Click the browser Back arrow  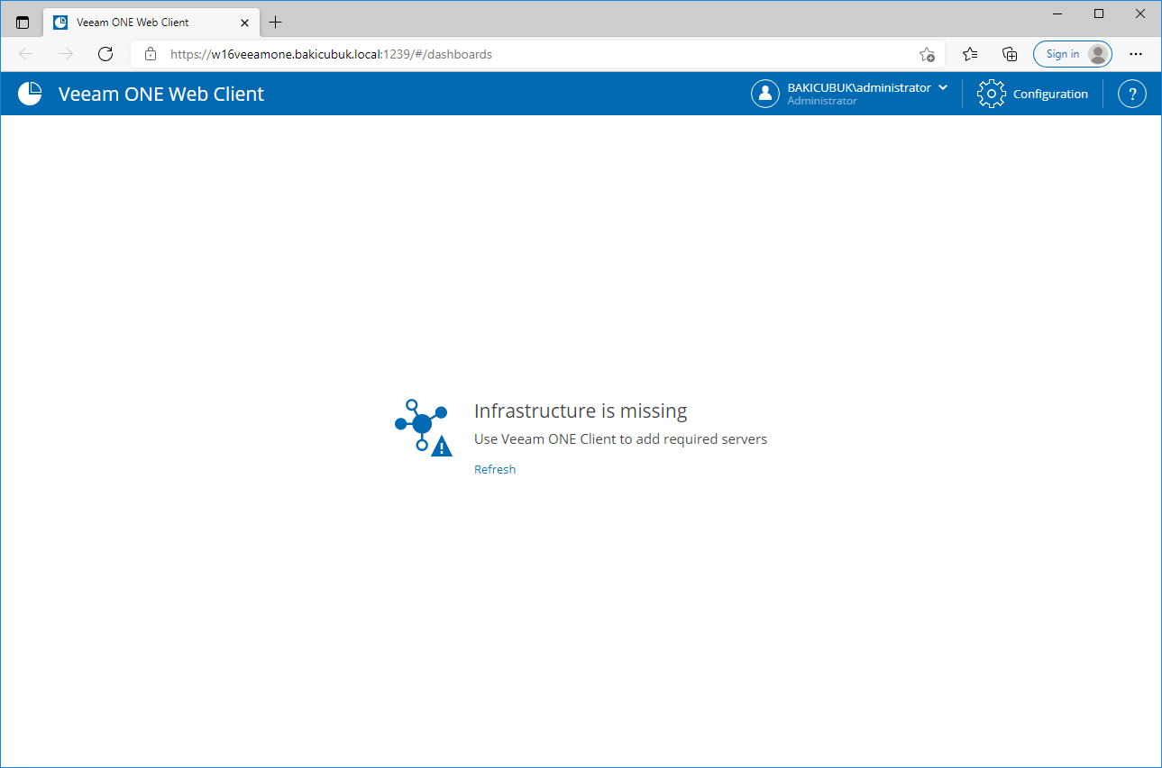[x=26, y=54]
